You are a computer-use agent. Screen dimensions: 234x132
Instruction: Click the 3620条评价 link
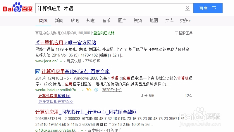[x=112, y=90]
